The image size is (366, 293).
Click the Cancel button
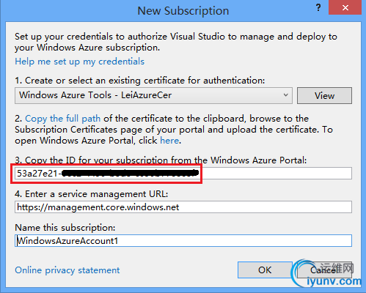324,270
